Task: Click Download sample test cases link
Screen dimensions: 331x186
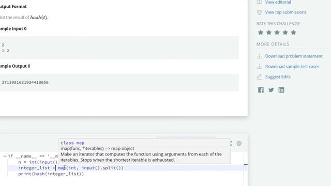Action: (292, 67)
